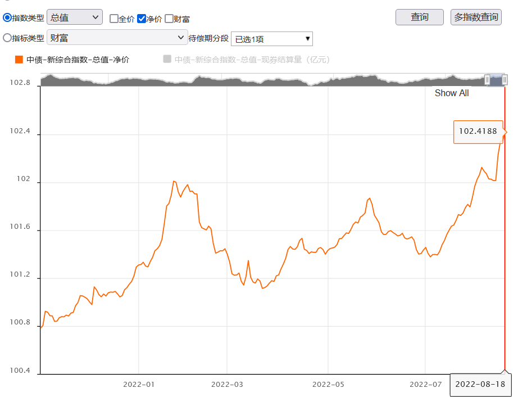Uncheck the 净价 checkbox
This screenshot has width=518, height=397.
pyautogui.click(x=142, y=19)
